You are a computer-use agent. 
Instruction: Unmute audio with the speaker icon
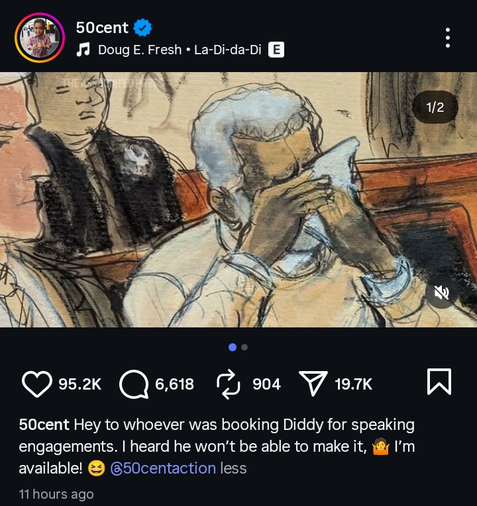(x=441, y=292)
